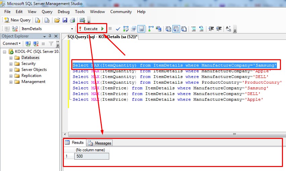Click the Object Explorer disconnect icon

tap(36, 44)
